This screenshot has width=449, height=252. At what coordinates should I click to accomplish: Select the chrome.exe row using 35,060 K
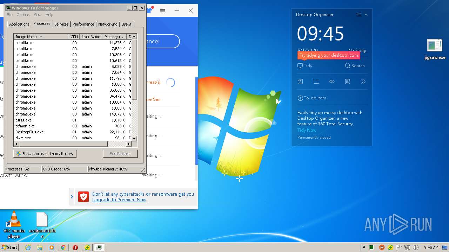point(73,90)
